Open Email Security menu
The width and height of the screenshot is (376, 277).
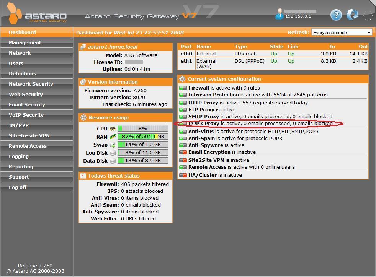pos(36,104)
